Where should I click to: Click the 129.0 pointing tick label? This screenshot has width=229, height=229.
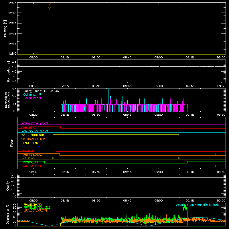click(x=12, y=3)
